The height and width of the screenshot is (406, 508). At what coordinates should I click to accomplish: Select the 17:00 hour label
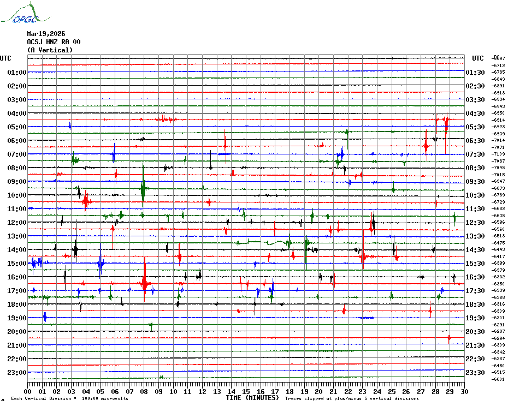coord(17,291)
